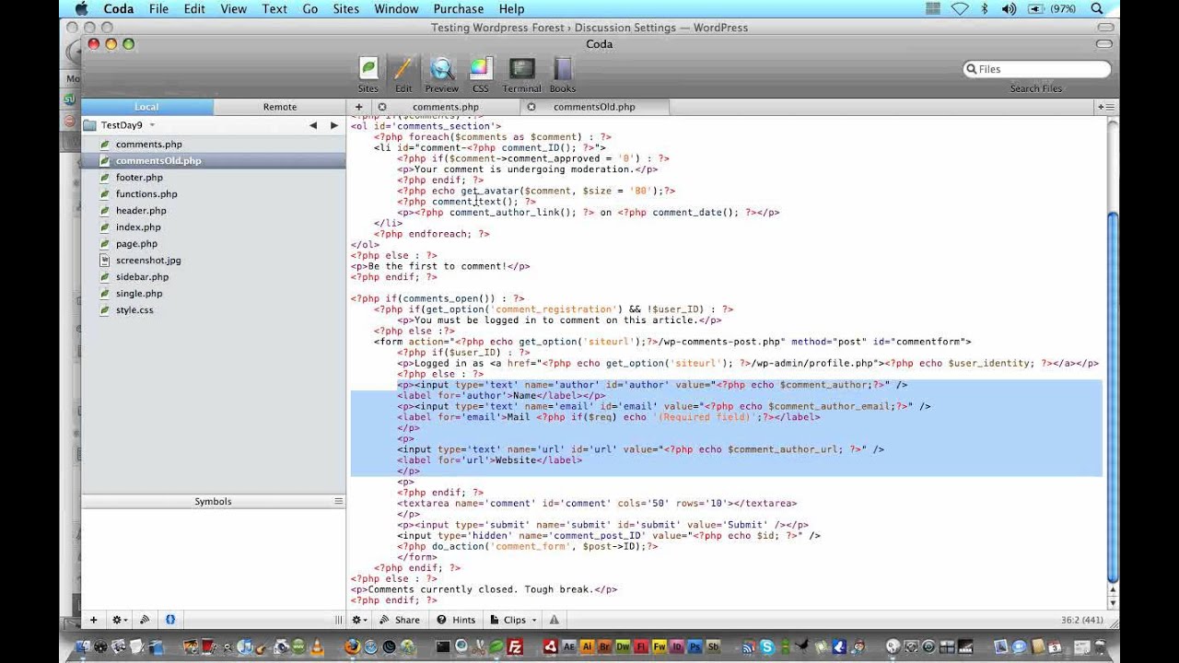Open the Books toolbar icon
Screen dimensions: 1179x663
coord(563,75)
